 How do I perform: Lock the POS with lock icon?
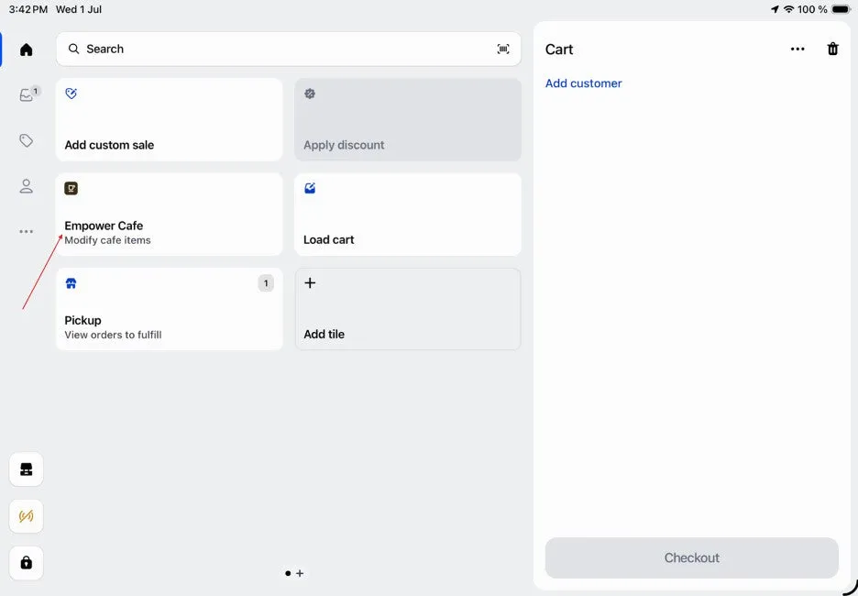[x=27, y=563]
